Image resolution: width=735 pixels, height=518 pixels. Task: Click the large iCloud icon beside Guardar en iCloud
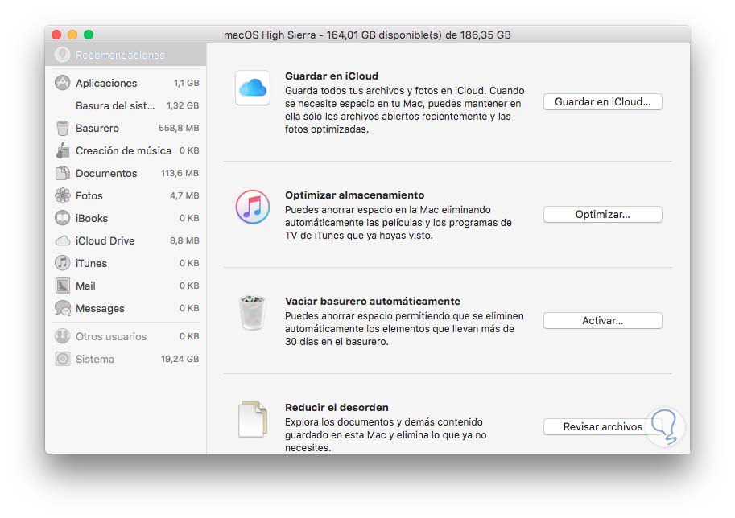coord(253,88)
